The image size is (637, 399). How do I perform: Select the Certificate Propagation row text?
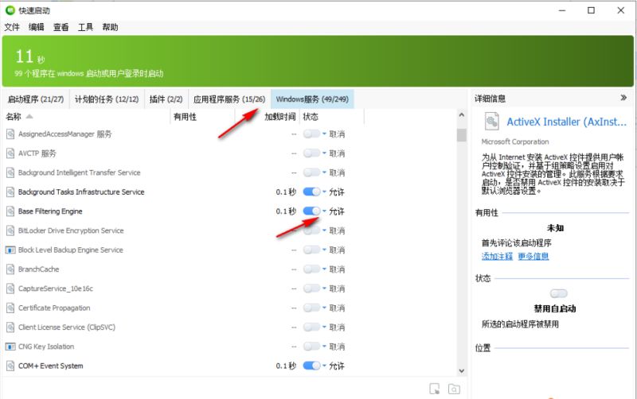54,308
